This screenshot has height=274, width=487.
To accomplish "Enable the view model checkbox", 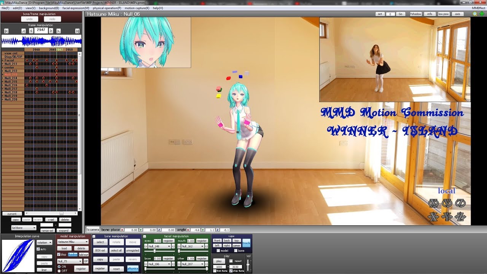I will pyautogui.click(x=218, y=250).
